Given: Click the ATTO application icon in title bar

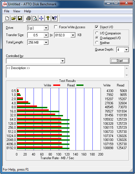Looking at the screenshot, I should pyautogui.click(x=4, y=4).
